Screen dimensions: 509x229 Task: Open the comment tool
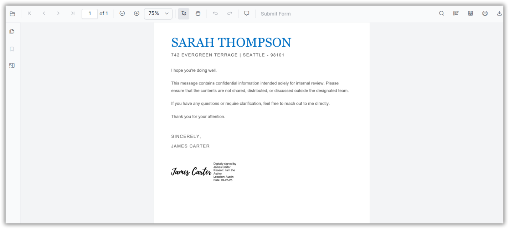click(247, 13)
